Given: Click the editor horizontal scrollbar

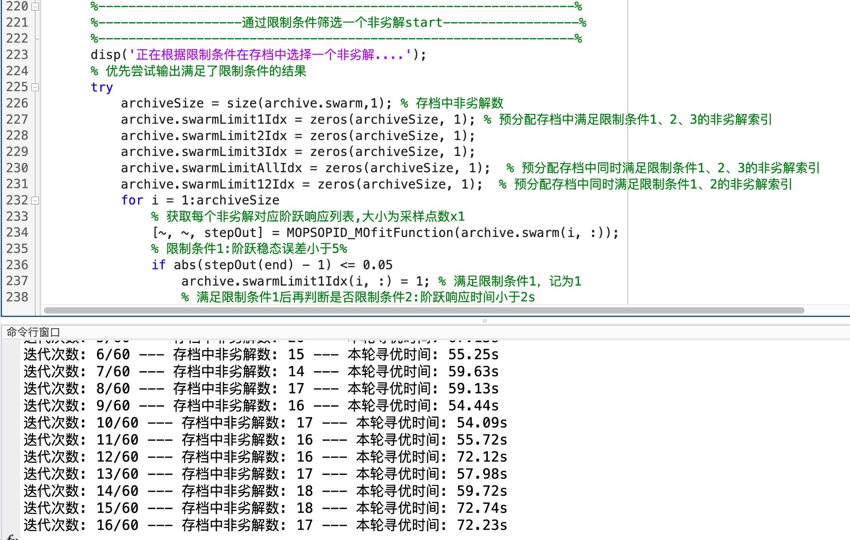Looking at the screenshot, I should click(424, 310).
